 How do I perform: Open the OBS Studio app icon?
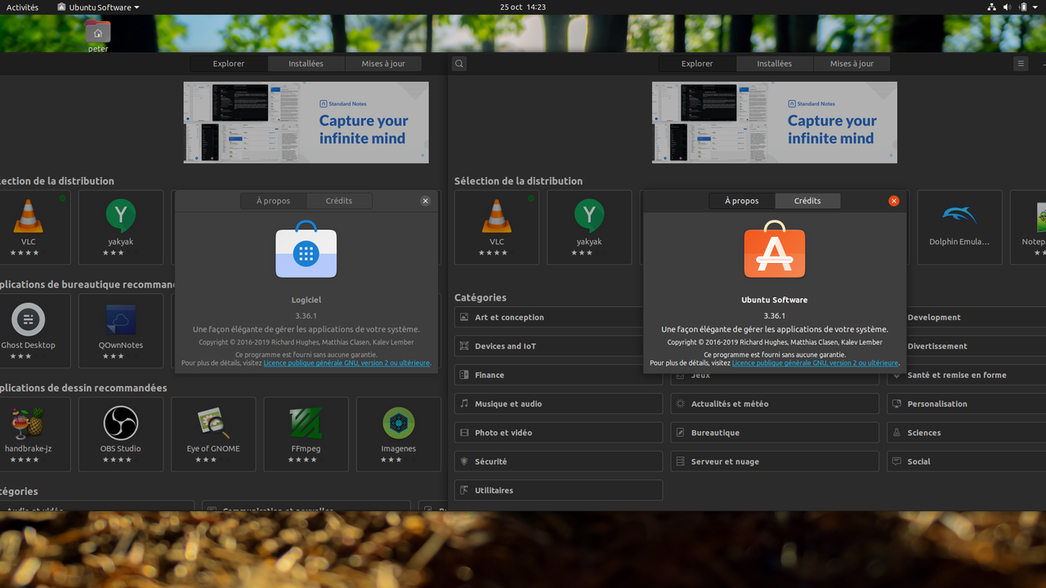tap(121, 423)
